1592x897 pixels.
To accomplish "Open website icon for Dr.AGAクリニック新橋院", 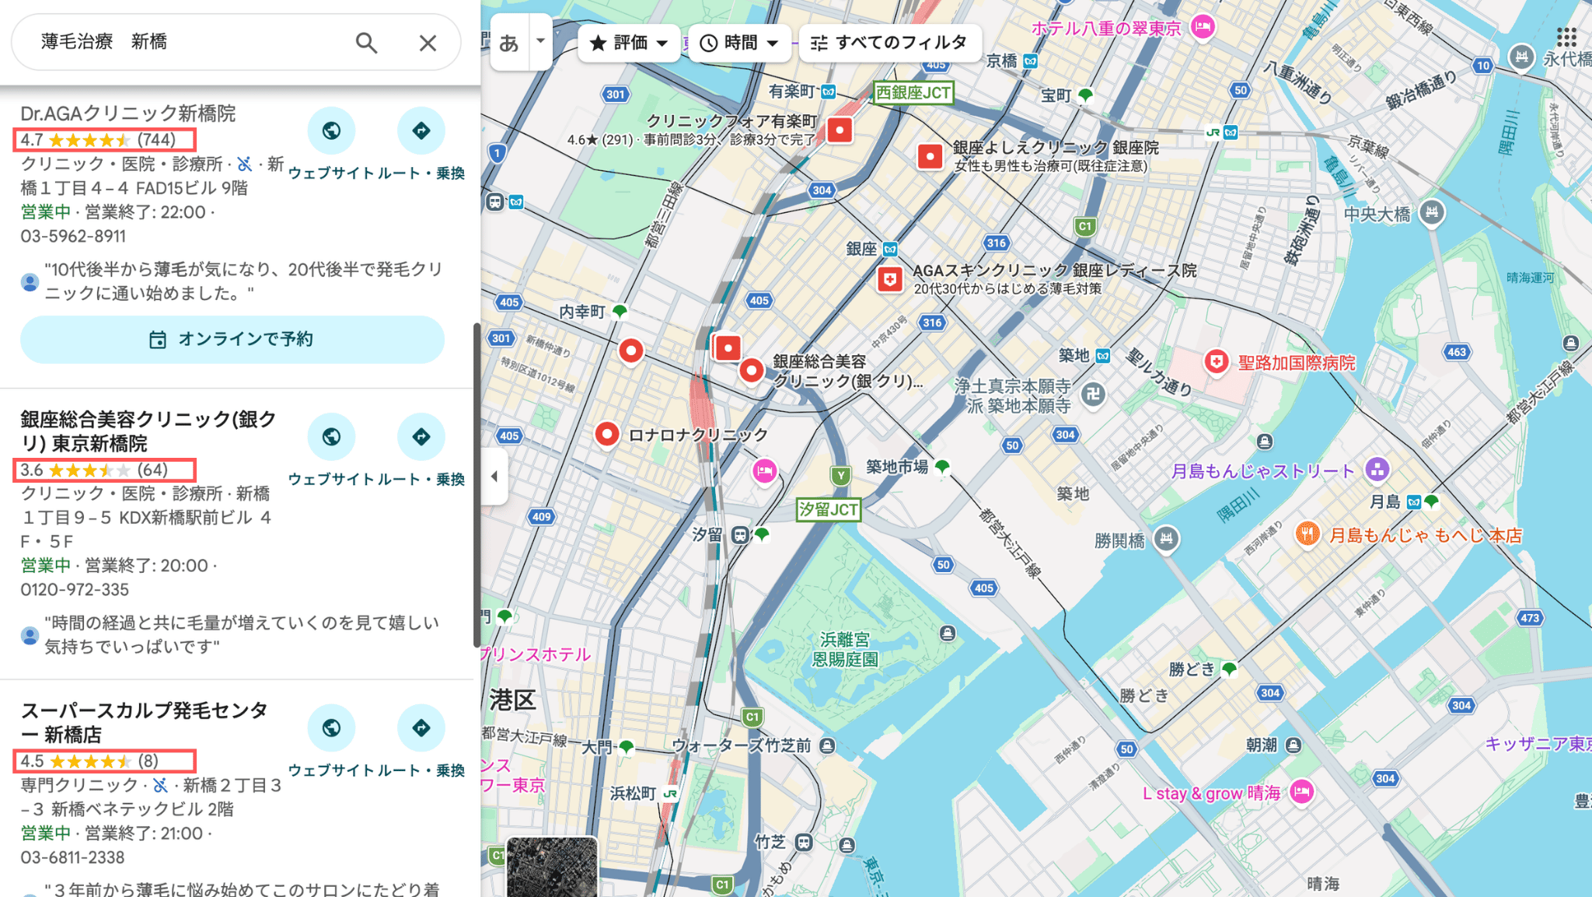I will point(331,131).
